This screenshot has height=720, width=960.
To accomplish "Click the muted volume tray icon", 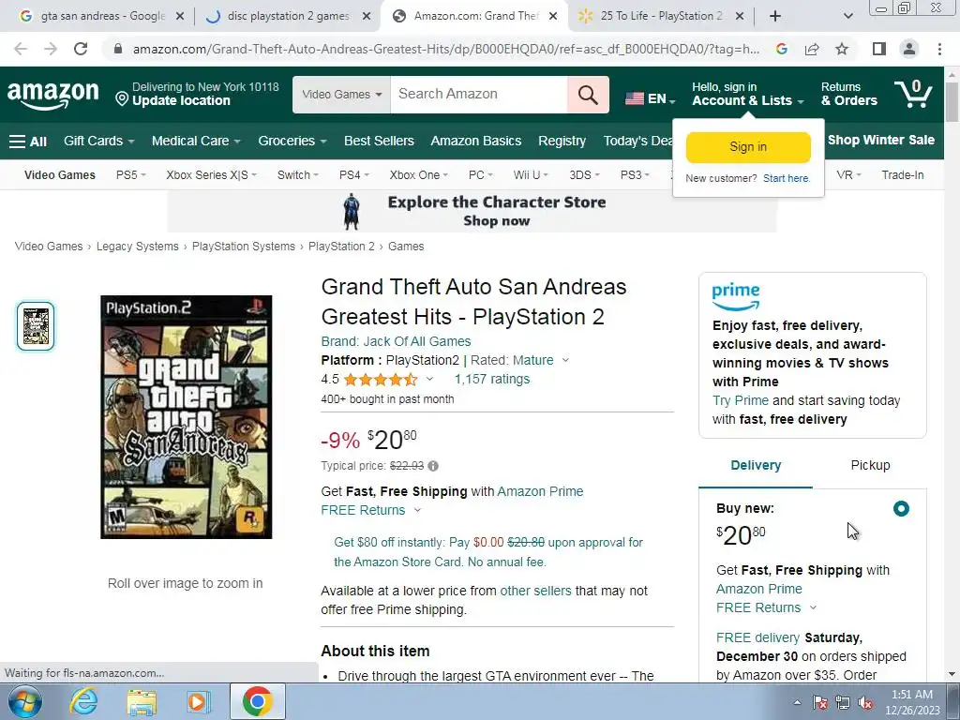I will 865,703.
